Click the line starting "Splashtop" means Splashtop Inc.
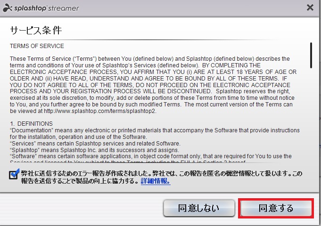This screenshot has height=226, width=321. 94,150
